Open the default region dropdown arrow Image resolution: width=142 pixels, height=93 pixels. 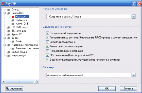[133, 17]
